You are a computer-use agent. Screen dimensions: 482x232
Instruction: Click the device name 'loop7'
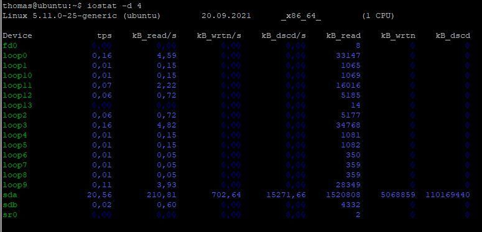[x=15, y=165]
